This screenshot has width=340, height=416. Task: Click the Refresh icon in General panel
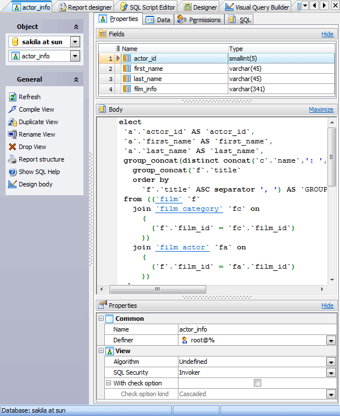tap(13, 97)
